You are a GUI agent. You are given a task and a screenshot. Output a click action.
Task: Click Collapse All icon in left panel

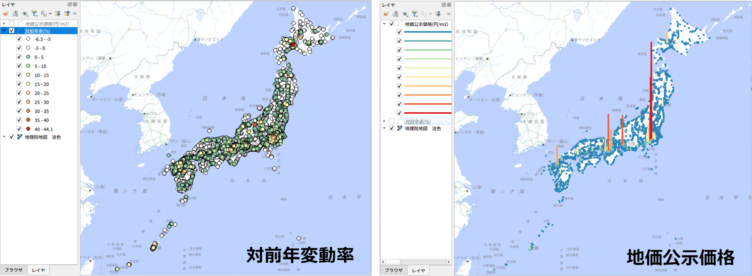coord(67,14)
